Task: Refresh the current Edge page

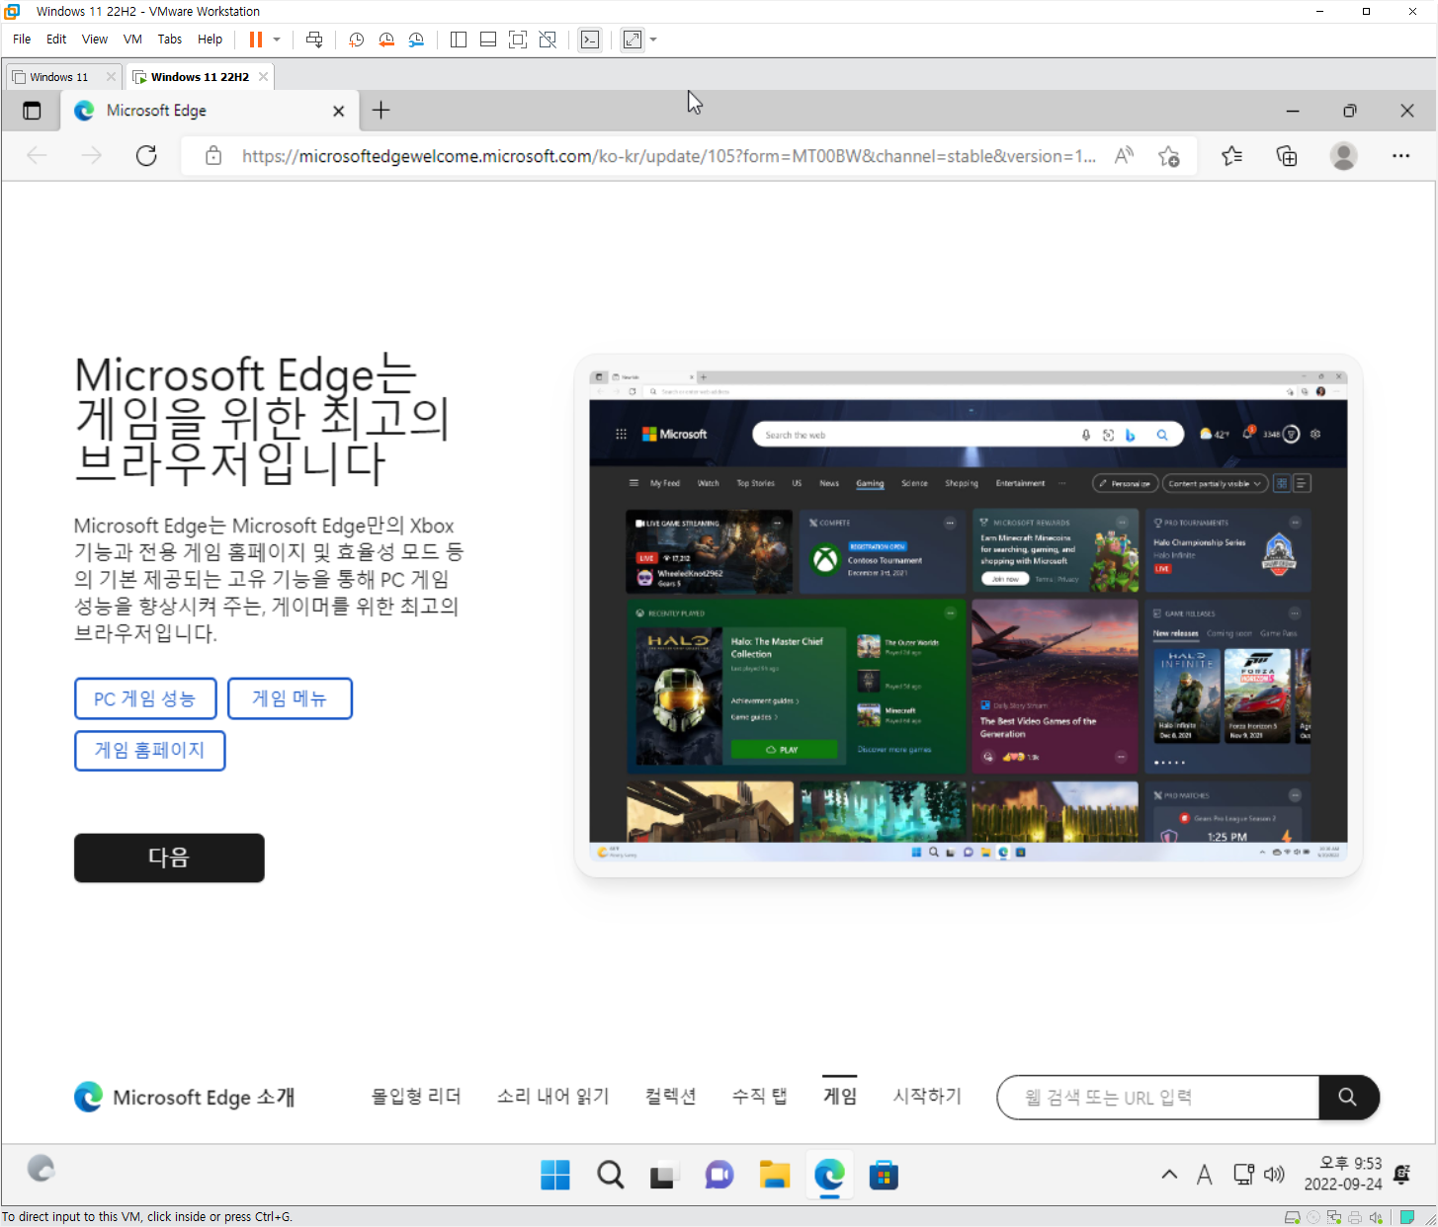Action: coord(146,156)
